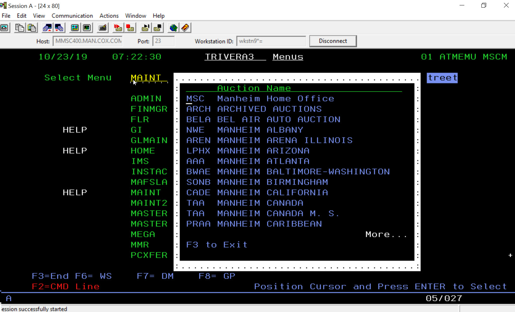Click the Paste clipboard icon

32,28
